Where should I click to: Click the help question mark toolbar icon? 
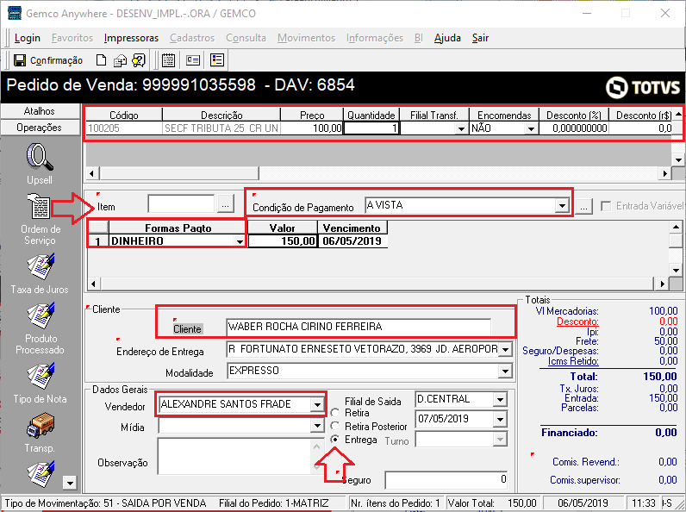pyautogui.click(x=139, y=60)
